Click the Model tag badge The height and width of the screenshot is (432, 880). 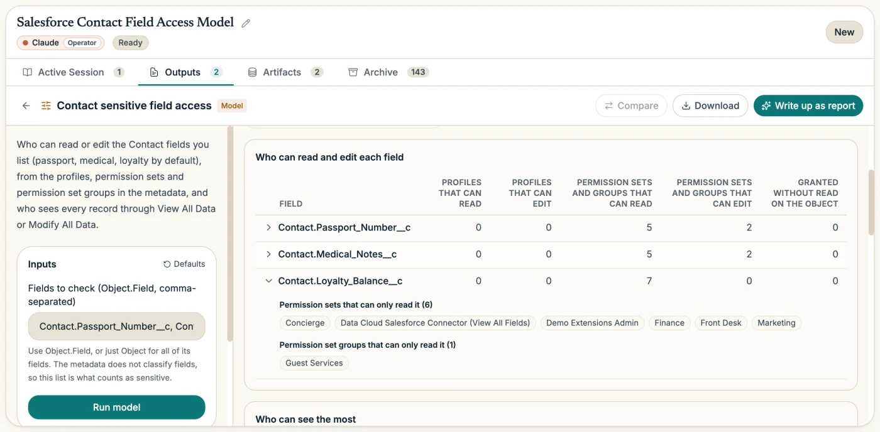(x=232, y=105)
